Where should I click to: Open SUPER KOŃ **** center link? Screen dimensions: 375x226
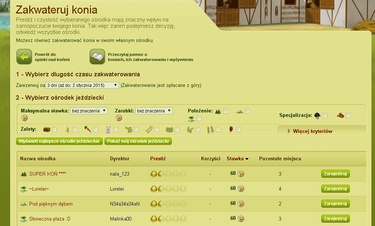(48, 174)
